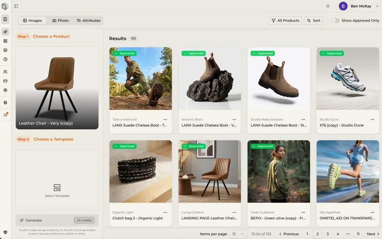Click Approved badge on Studio Dune image
Image resolution: width=382 pixels, height=239 pixels.
tap(332, 53)
